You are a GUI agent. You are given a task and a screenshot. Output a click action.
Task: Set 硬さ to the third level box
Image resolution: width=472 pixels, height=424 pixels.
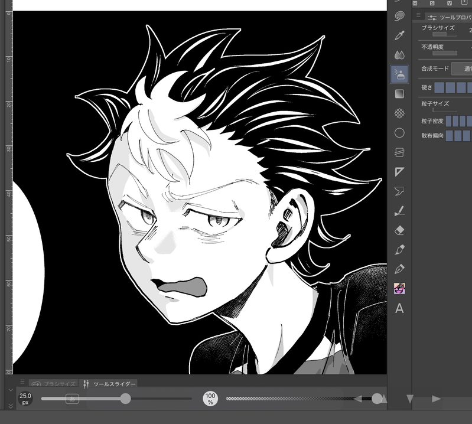click(x=461, y=87)
